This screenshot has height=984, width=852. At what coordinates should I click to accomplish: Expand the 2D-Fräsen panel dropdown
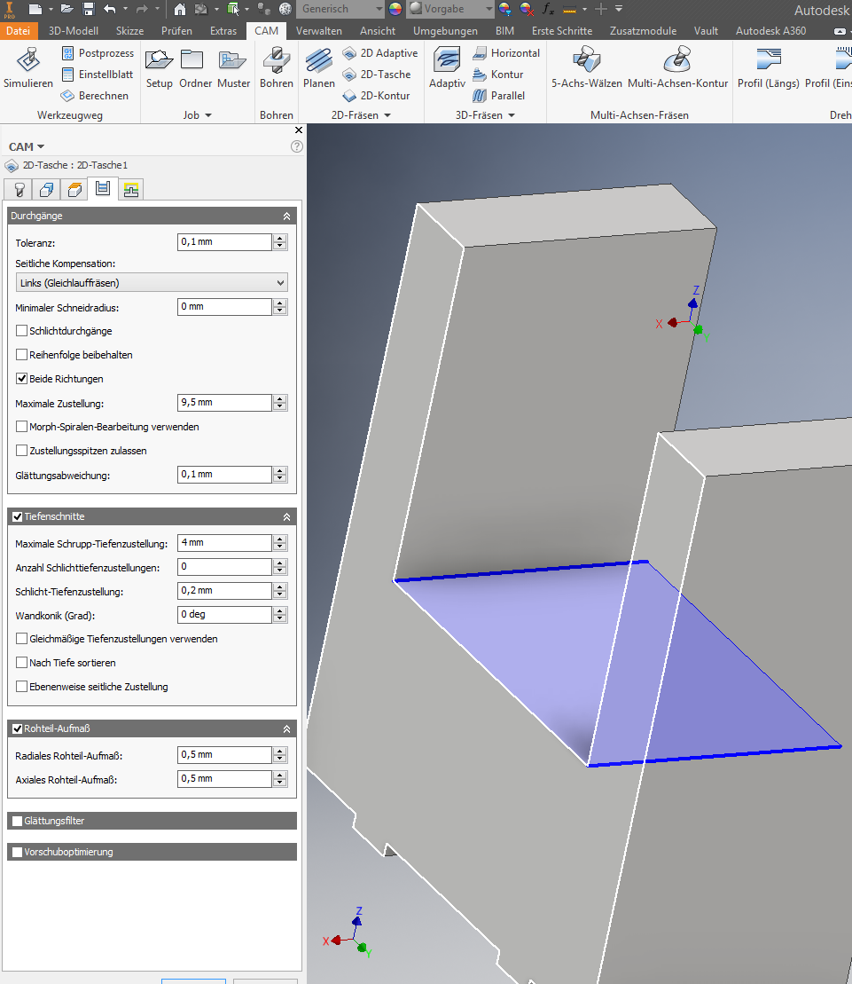tap(387, 115)
